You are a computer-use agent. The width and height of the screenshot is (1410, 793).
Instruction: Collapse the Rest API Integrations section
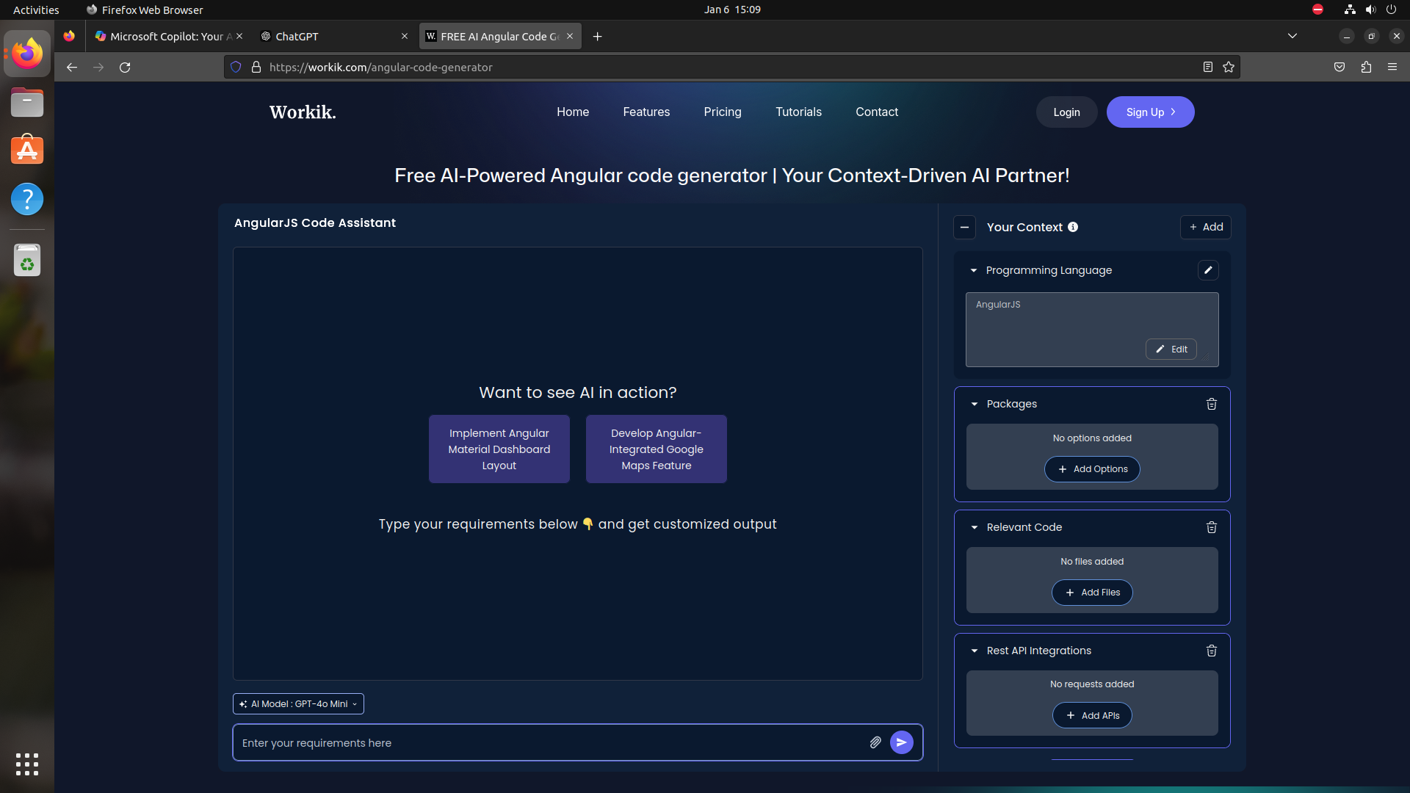(x=975, y=651)
